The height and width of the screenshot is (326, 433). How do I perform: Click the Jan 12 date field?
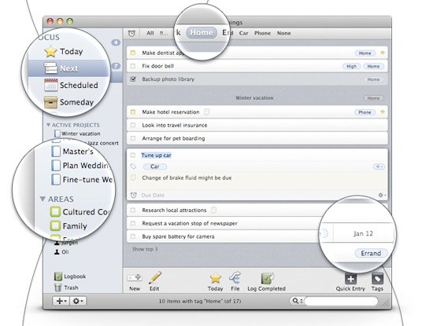coord(364,233)
